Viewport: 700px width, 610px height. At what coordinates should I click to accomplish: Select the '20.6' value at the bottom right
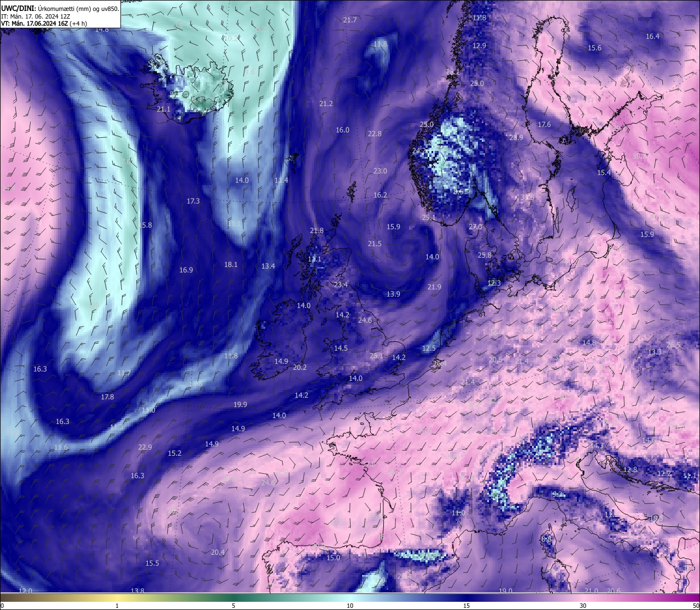pyautogui.click(x=614, y=591)
